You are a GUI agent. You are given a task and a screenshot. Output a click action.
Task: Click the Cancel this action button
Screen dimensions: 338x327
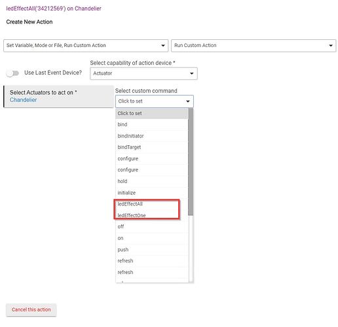31,309
